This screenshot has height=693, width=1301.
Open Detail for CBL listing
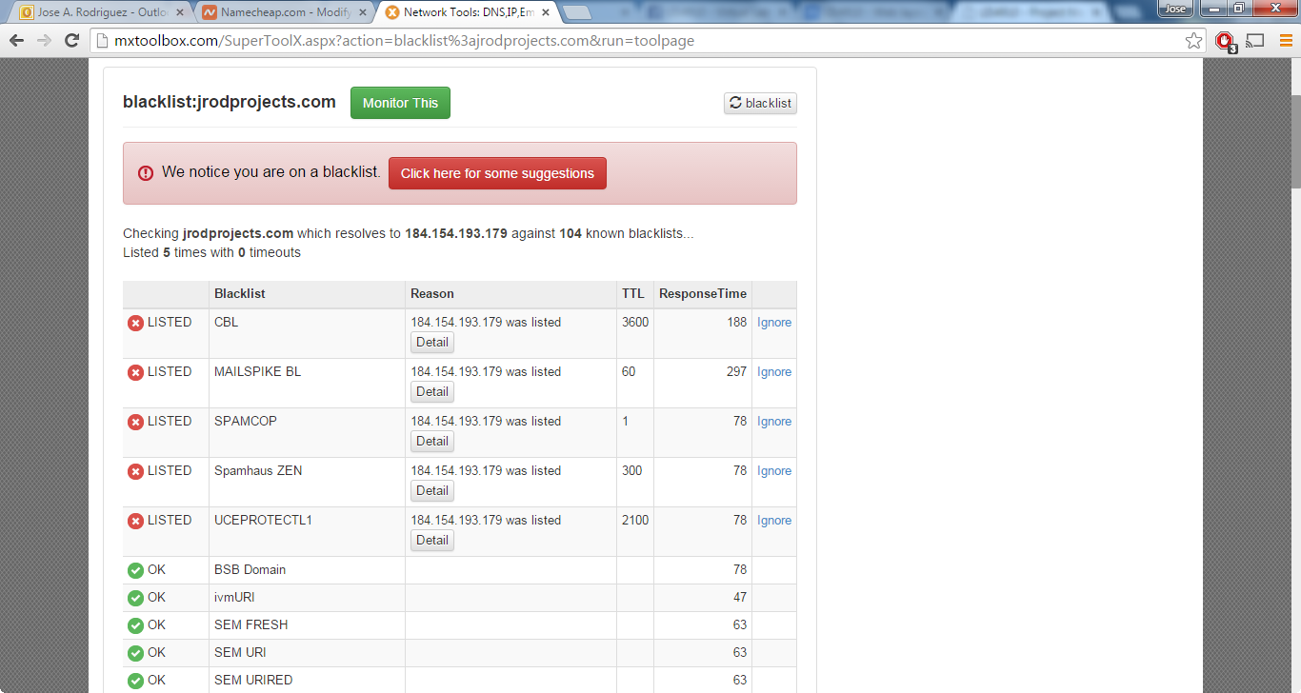click(x=432, y=343)
